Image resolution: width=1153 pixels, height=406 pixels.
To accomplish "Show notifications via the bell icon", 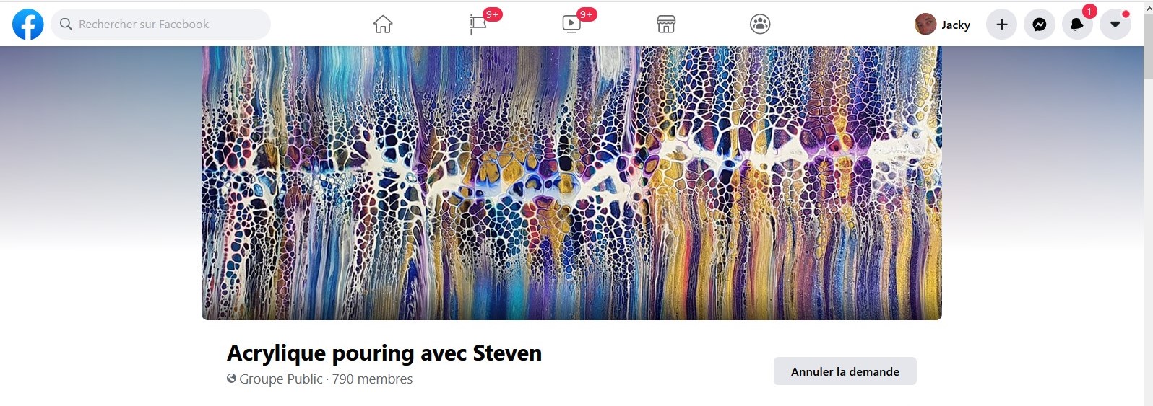I will pos(1077,25).
